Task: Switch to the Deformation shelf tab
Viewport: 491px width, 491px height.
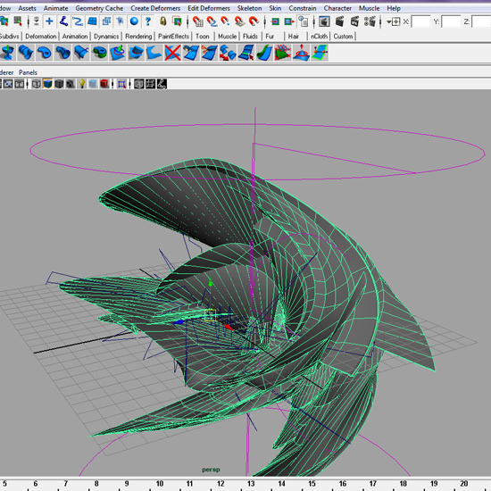Action: point(41,37)
